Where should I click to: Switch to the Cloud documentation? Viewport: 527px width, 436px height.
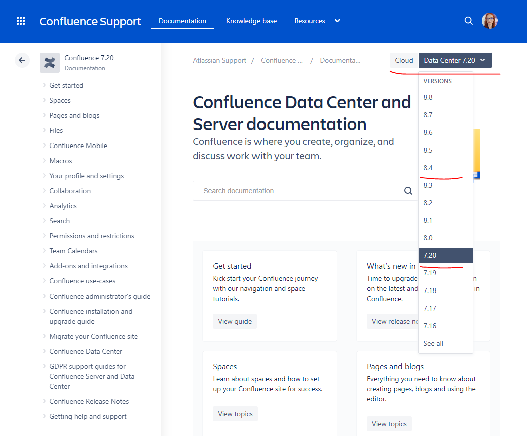pyautogui.click(x=404, y=60)
